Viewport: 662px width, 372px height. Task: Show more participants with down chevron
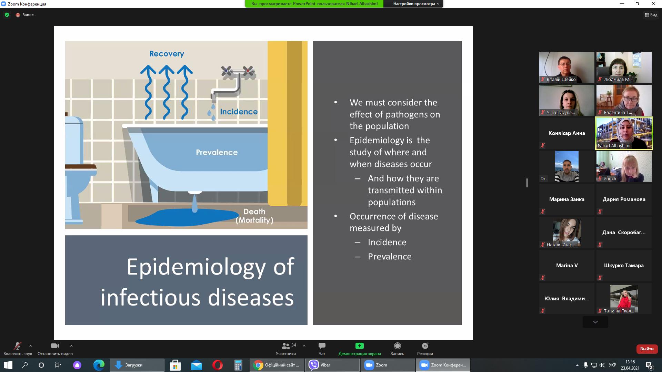click(595, 322)
